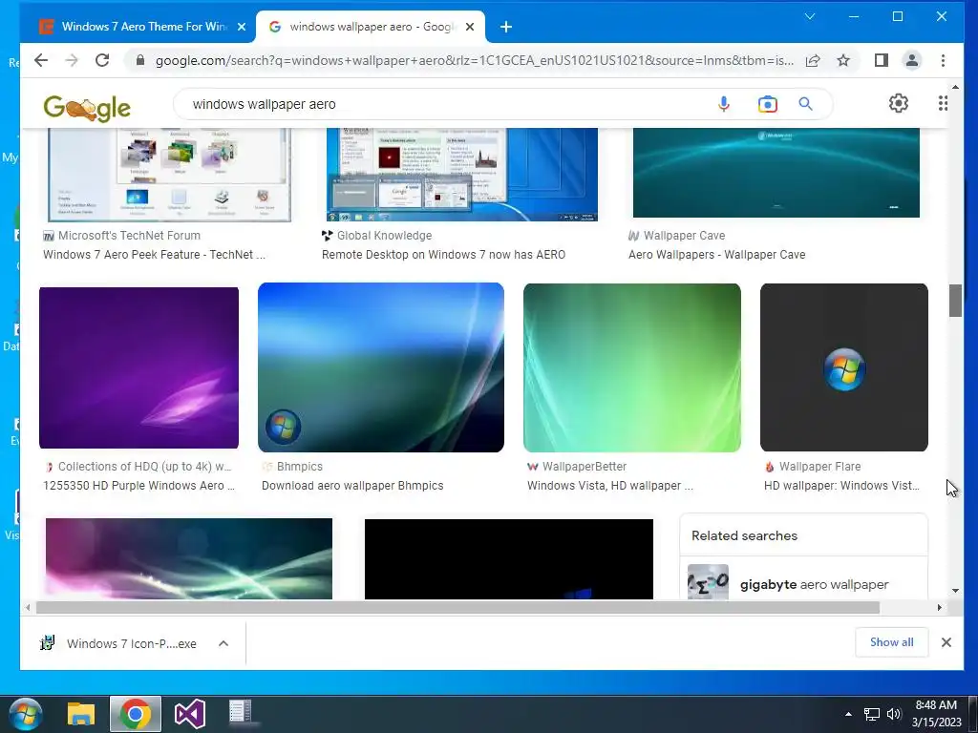Viewport: 978px width, 733px height.
Task: Show hidden system tray icons
Action: tap(848, 714)
